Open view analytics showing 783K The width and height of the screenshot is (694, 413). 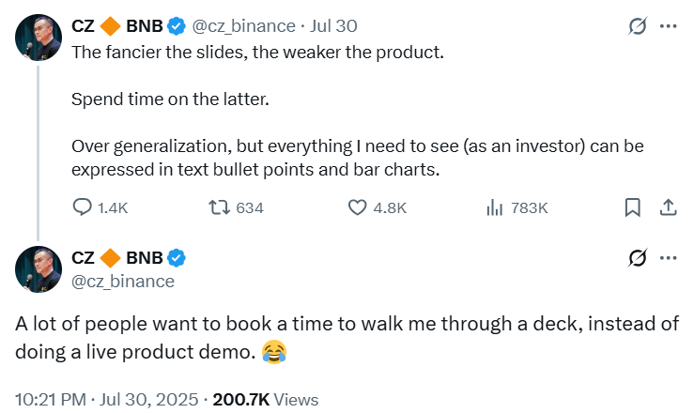495,206
